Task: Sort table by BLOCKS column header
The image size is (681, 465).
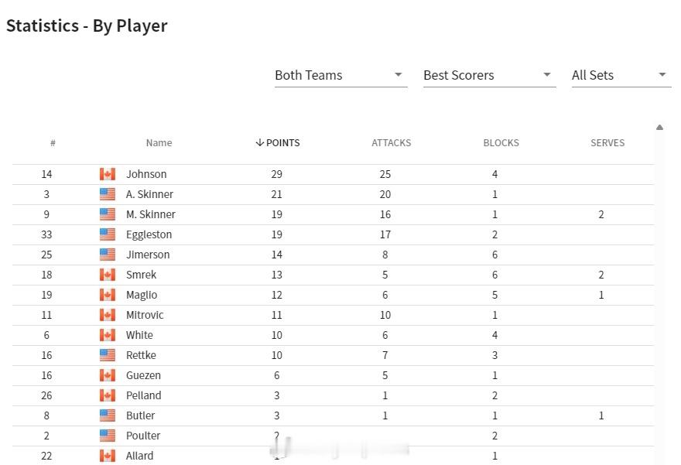Action: click(x=501, y=143)
